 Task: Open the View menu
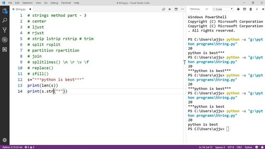(39, 3)
